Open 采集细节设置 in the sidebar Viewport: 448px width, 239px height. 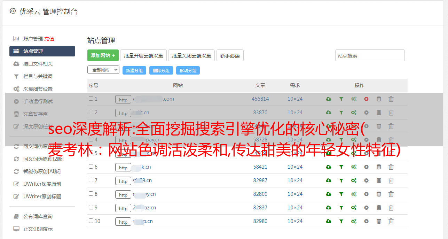click(x=38, y=89)
